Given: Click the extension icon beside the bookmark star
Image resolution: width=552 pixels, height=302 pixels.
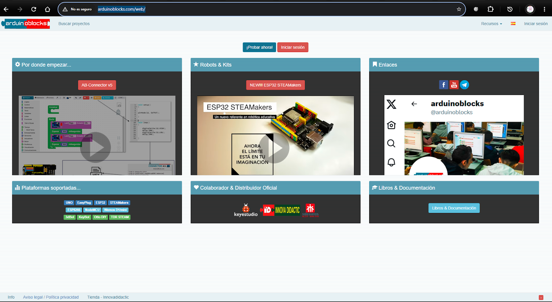Looking at the screenshot, I should click(x=476, y=9).
